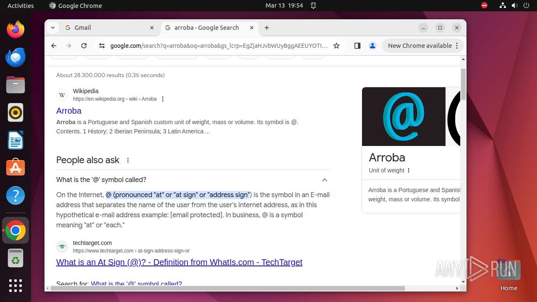This screenshot has height=302, width=537.
Task: Open the tab search dropdown
Action: click(x=52, y=28)
